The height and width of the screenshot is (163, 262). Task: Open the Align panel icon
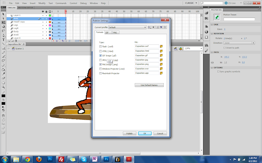point(206,26)
